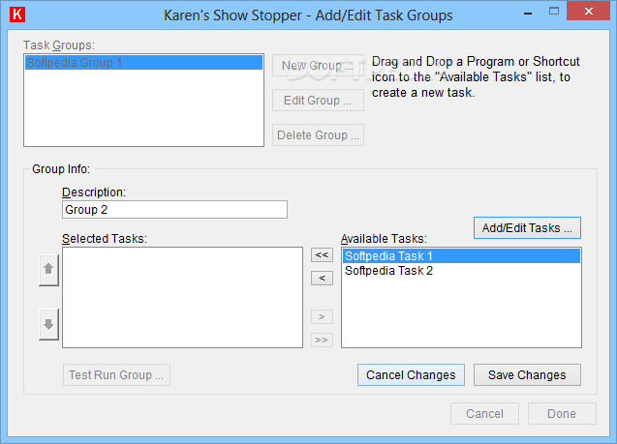Remove a task with the > button
The image size is (617, 444).
(322, 316)
